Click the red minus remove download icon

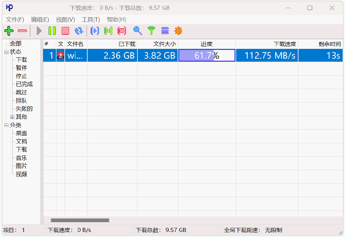click(x=22, y=31)
